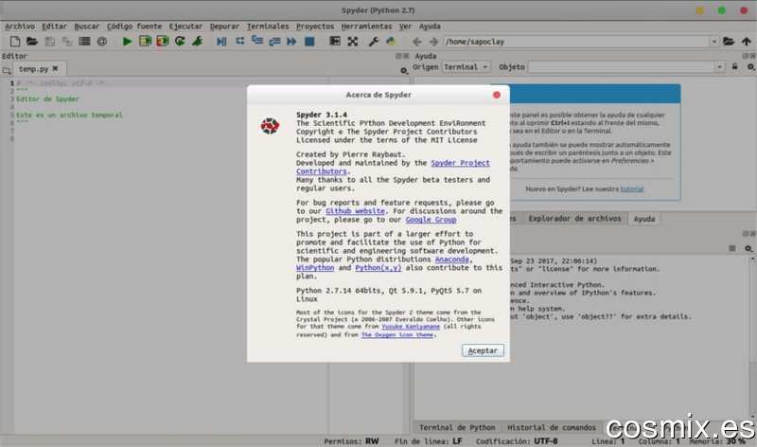Switch to Terminal de Python tab
Screen dimensions: 757x447
coord(457,427)
